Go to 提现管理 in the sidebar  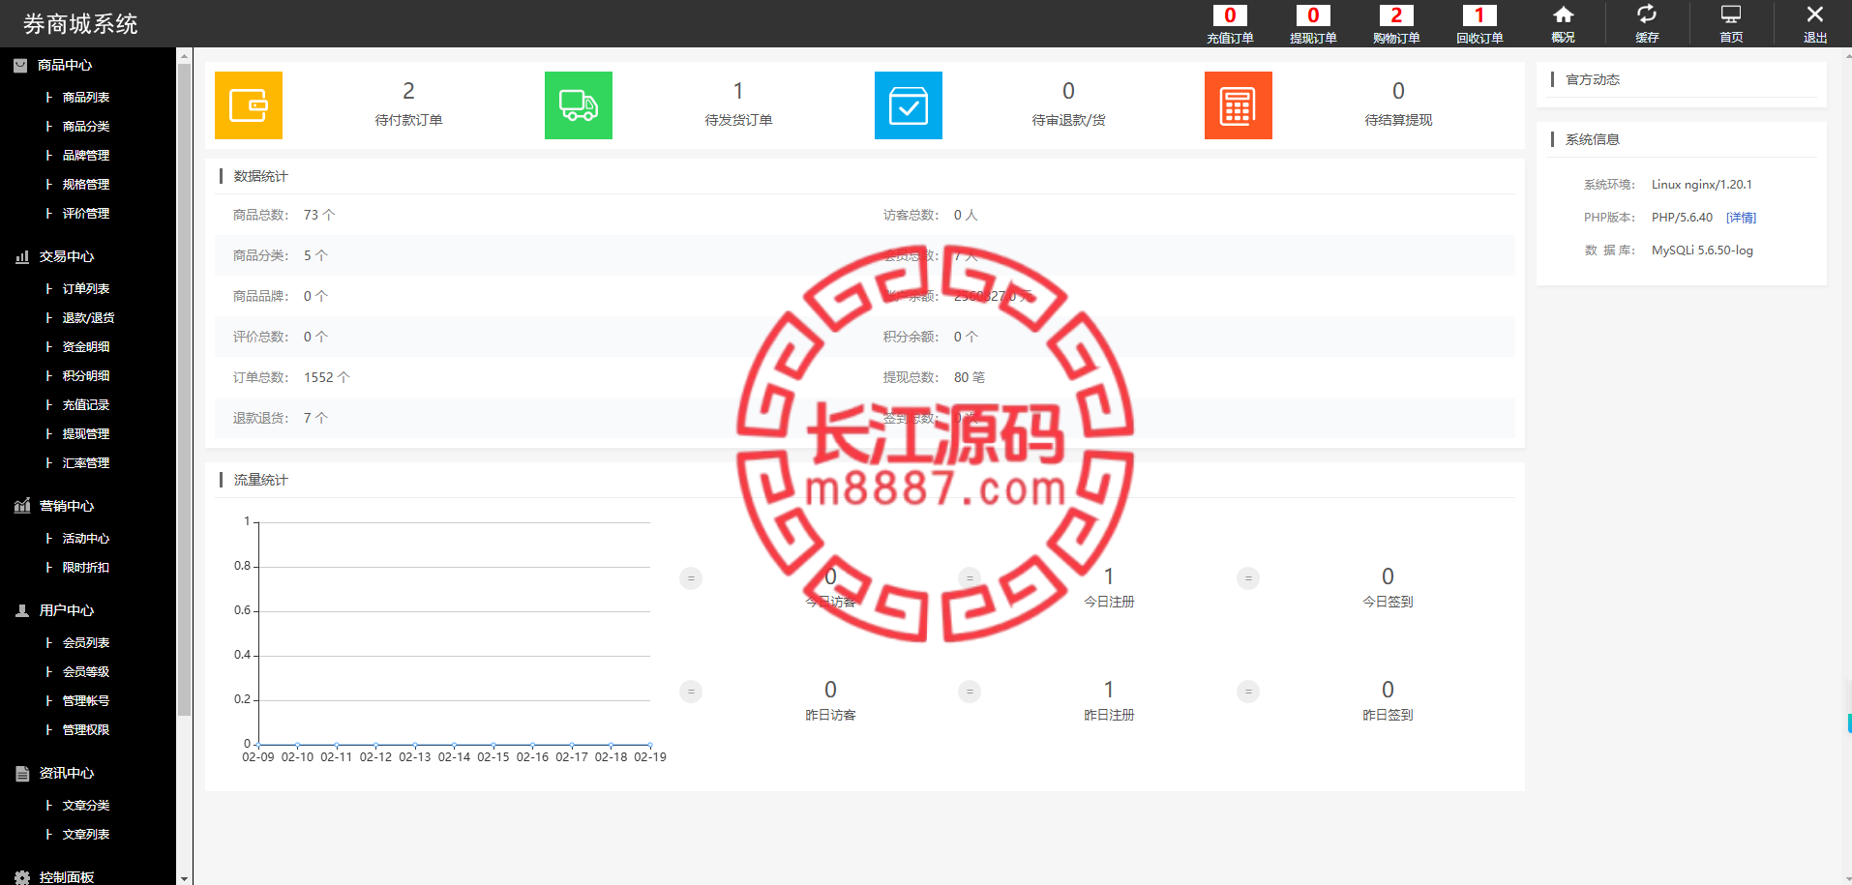click(86, 434)
